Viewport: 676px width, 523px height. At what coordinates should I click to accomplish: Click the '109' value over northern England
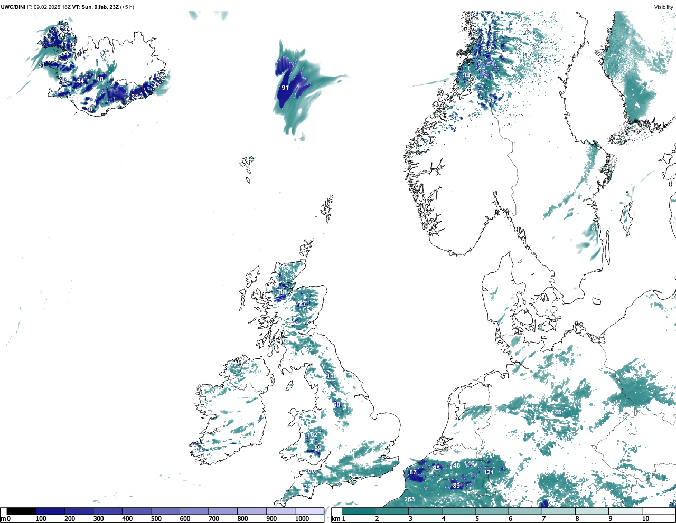[x=332, y=376]
